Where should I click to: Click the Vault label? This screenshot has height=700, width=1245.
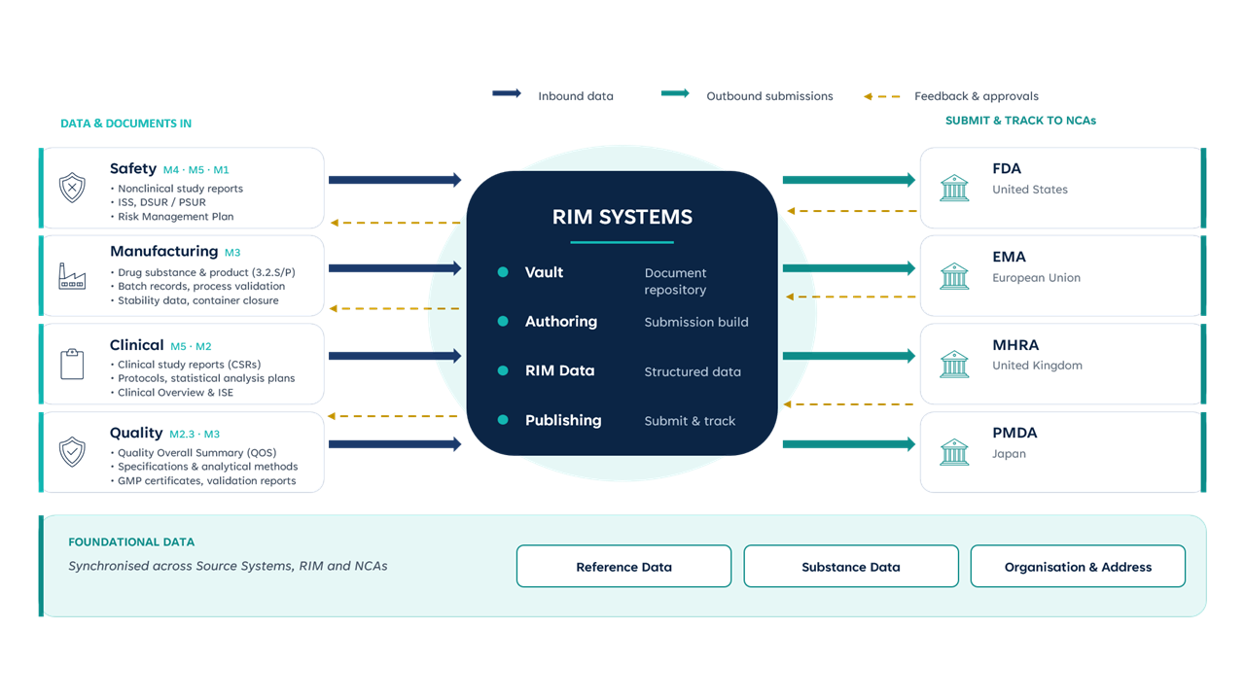point(544,272)
